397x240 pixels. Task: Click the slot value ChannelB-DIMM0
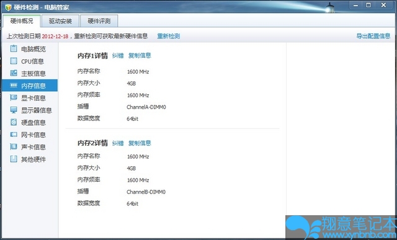tap(146, 192)
